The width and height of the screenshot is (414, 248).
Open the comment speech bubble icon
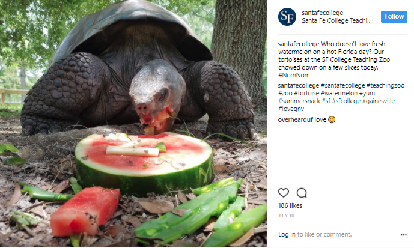coord(302,193)
